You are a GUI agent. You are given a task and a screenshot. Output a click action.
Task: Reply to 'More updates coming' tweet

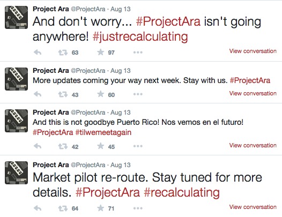(x=38, y=94)
